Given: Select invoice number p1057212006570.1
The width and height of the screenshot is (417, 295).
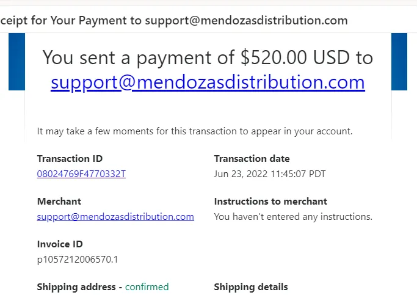Looking at the screenshot, I should click(78, 260).
